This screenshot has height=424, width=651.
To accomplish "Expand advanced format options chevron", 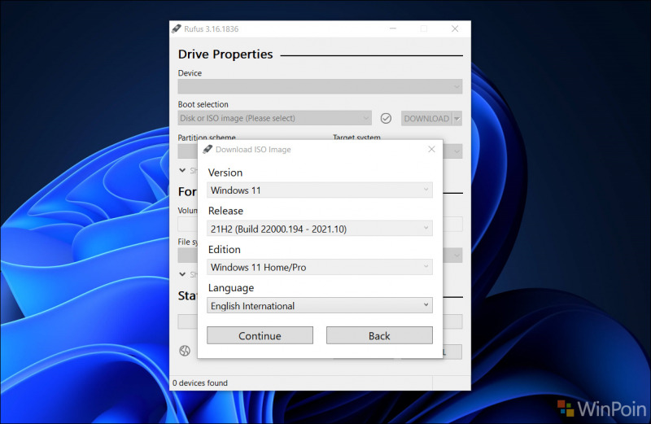I will tap(182, 274).
